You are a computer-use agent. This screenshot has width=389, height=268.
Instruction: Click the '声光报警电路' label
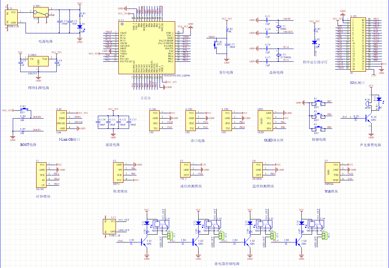371,145
